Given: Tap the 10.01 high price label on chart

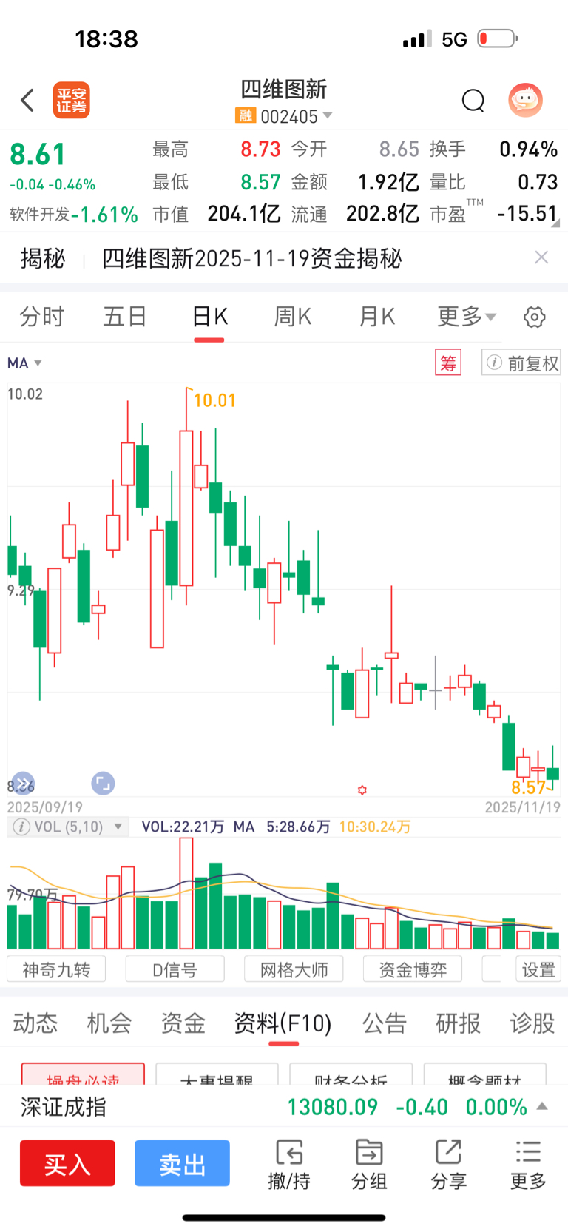Looking at the screenshot, I should click(x=214, y=400).
